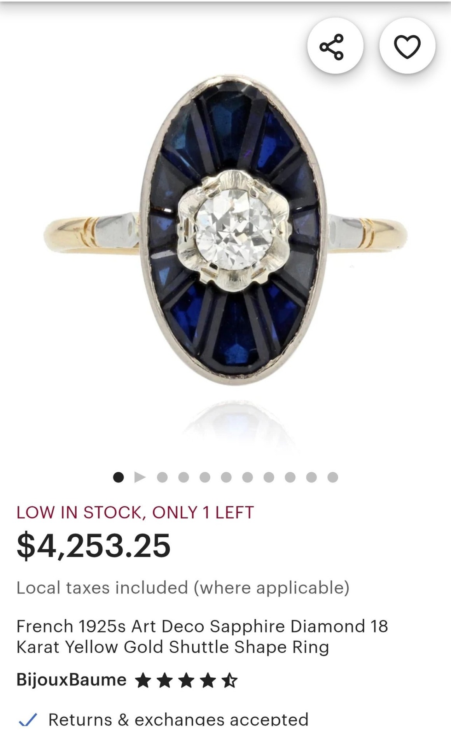Jump to the fifth carousel dot
Screen dimensions: 451x747
(x=205, y=477)
